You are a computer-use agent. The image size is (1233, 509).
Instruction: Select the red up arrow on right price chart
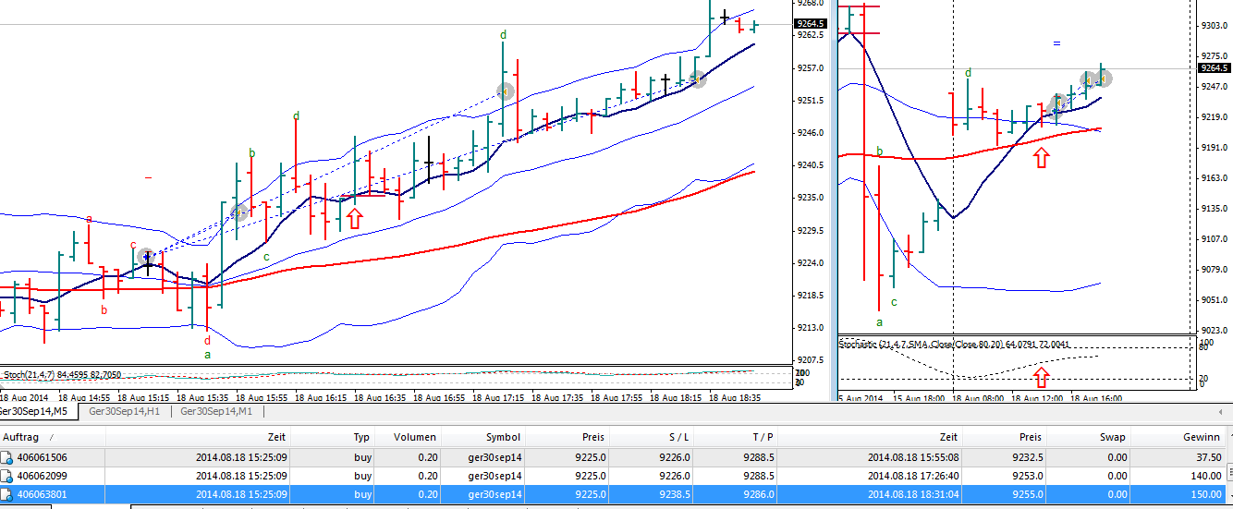1042,157
